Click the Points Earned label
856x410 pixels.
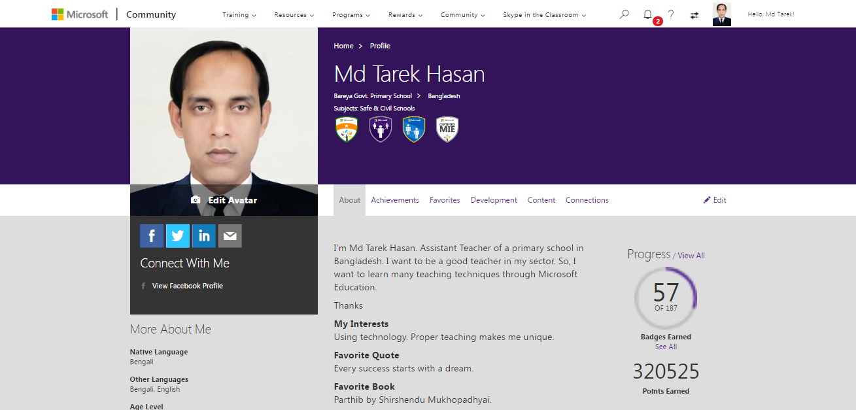tap(666, 392)
